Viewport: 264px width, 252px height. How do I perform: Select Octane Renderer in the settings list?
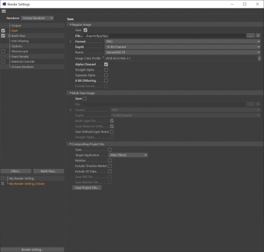(22, 67)
